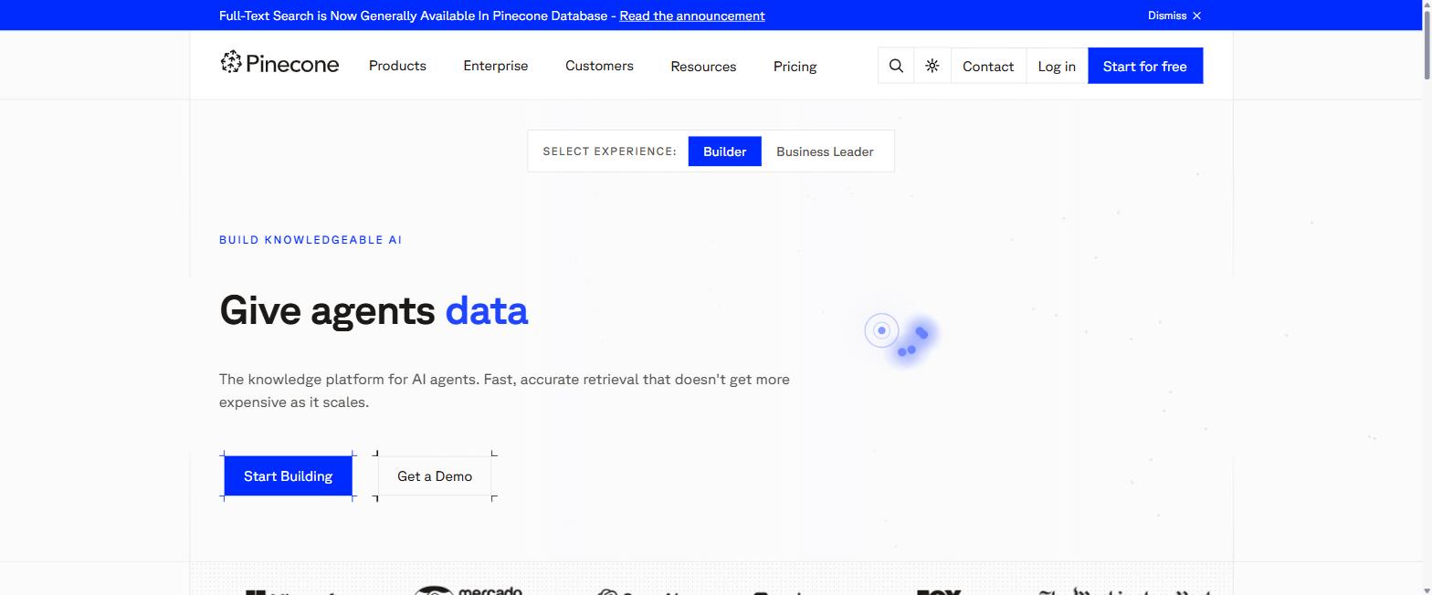Click the Contact link

(988, 66)
